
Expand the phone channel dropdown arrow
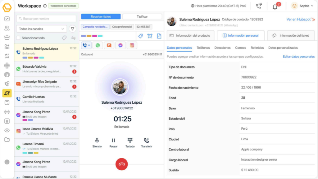[89, 46]
